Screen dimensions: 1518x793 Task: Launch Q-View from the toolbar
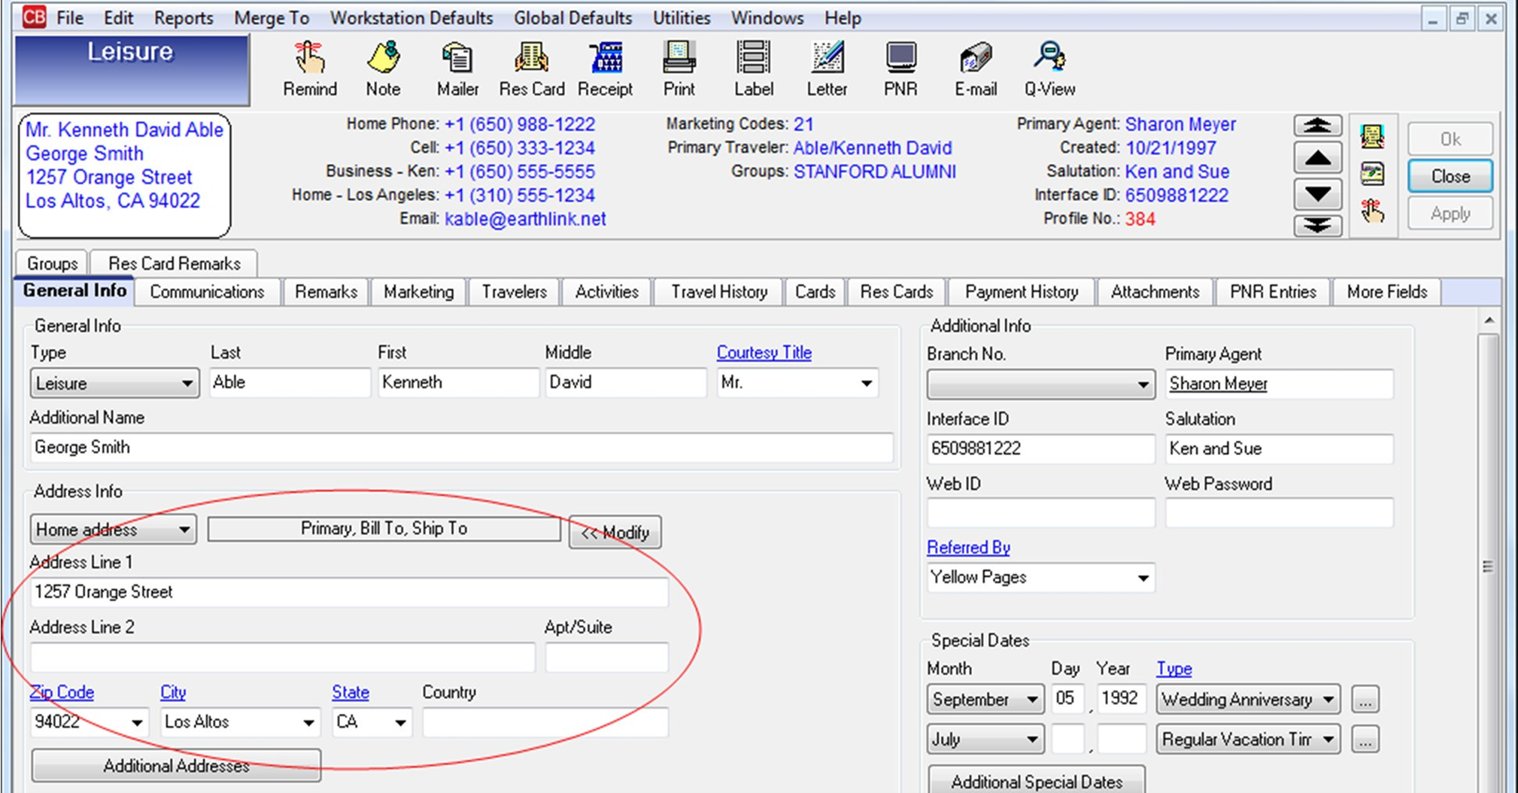(1051, 68)
